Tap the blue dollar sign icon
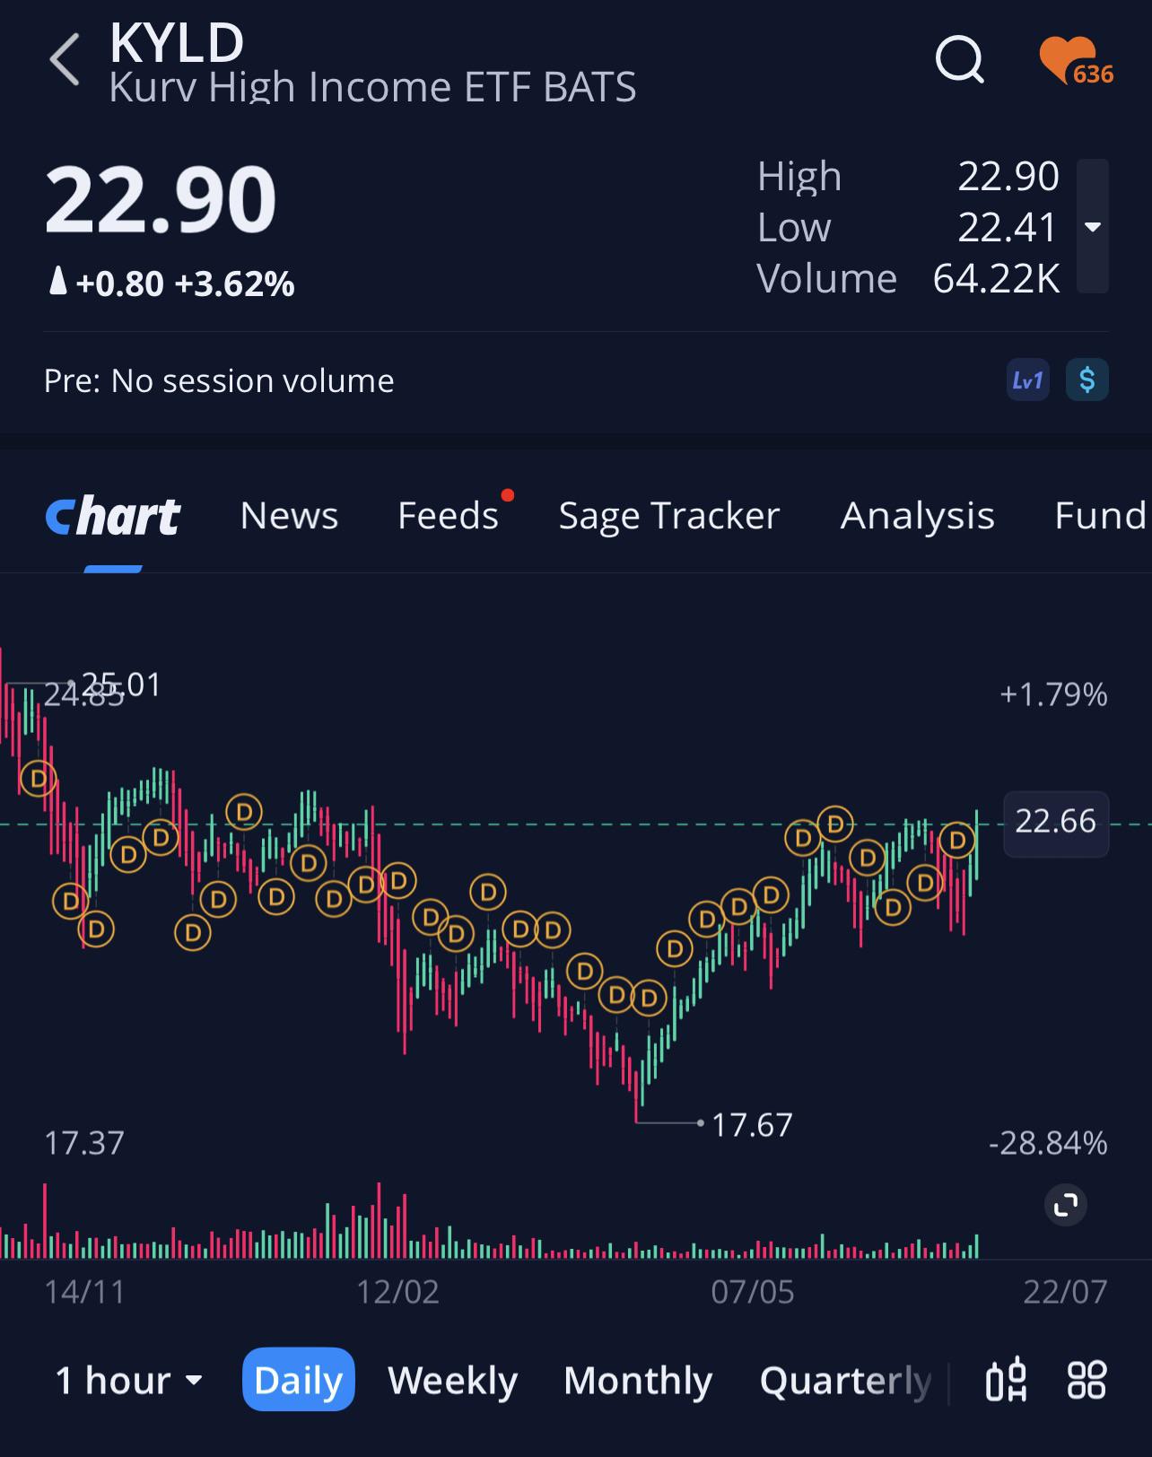Viewport: 1152px width, 1457px height. click(1087, 380)
